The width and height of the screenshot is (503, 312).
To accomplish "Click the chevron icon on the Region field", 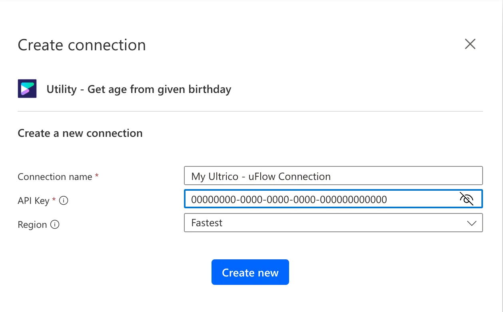I will pyautogui.click(x=471, y=223).
